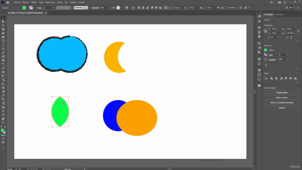Toggle constrain proportions link in Transformar
This screenshot has height=170, width=302.
pyautogui.click(x=298, y=31)
